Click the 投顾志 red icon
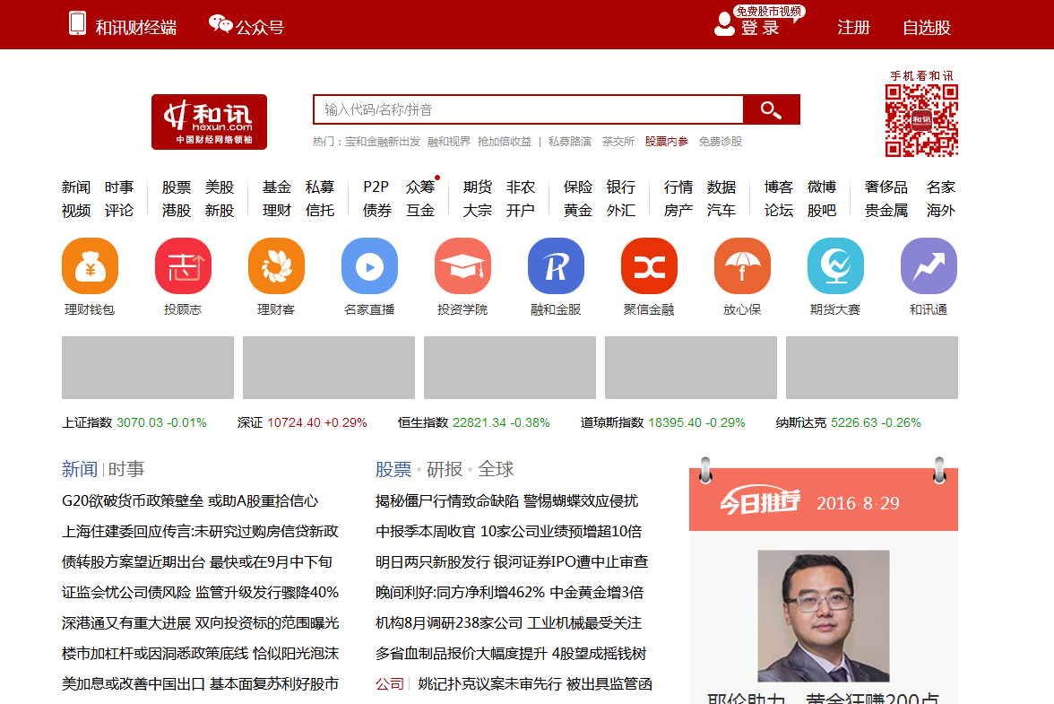1054x704 pixels. (x=183, y=266)
